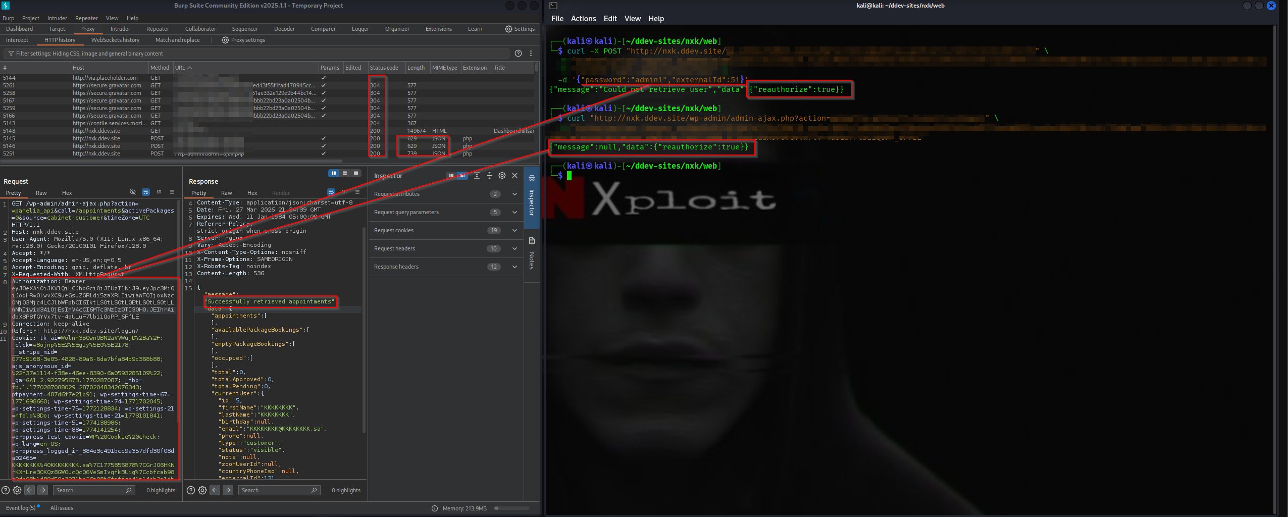Open the WebSockets history tab

115,40
